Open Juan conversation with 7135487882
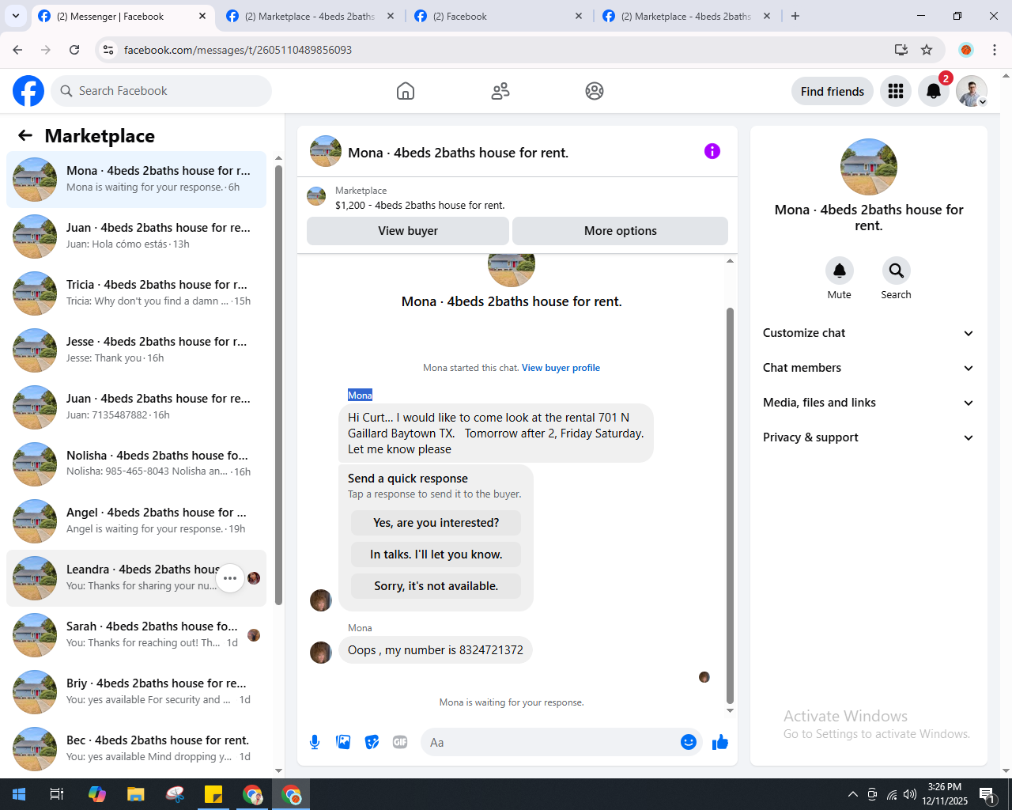1012x810 pixels. coord(136,407)
